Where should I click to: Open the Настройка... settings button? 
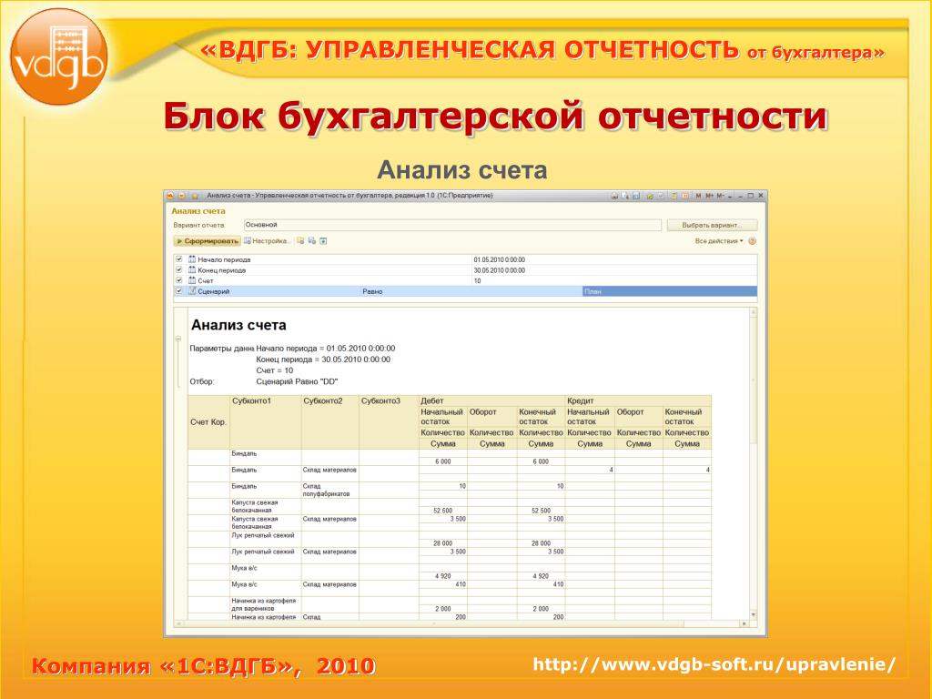pyautogui.click(x=267, y=241)
